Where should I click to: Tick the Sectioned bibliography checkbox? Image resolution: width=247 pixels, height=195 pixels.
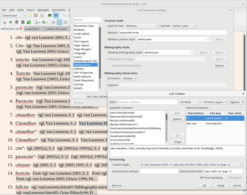[x=110, y=66]
